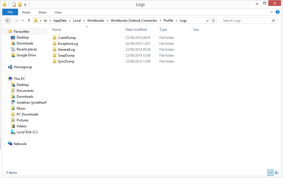Expand the ribbon with chevron
The image size is (283, 178).
tap(271, 12)
